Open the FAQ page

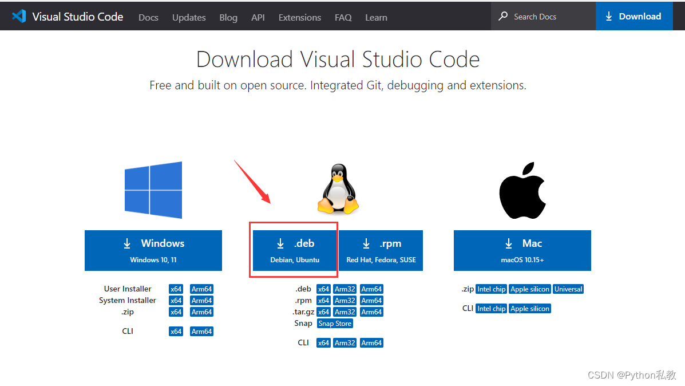point(343,18)
